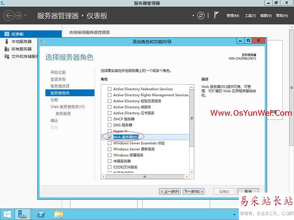Open the notifications flag icon
294x220 pixels.
(216, 15)
